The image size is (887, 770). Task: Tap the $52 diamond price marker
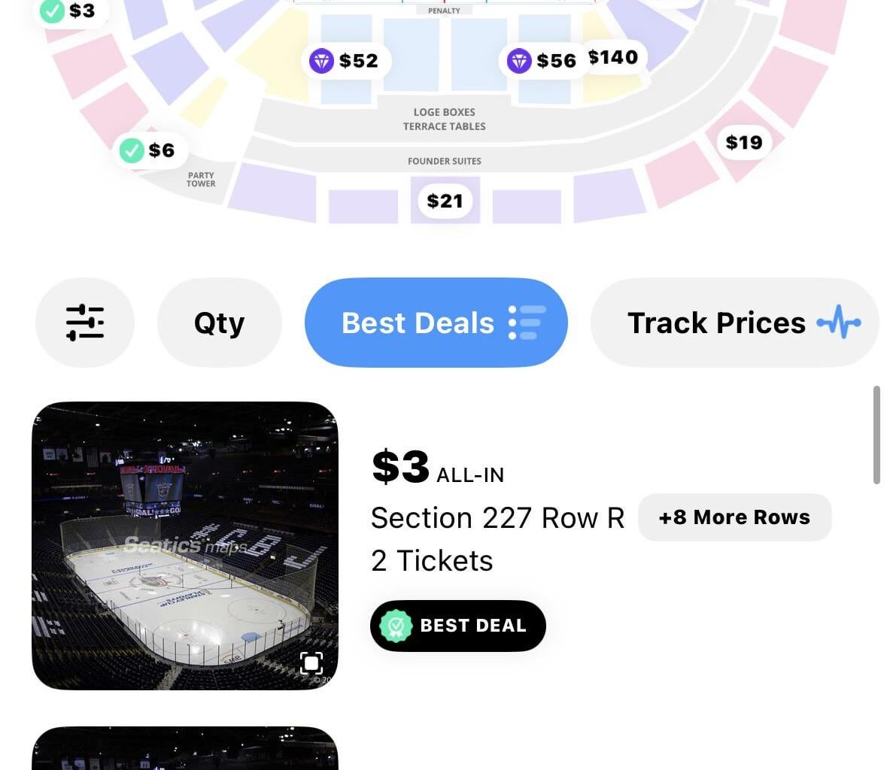[x=345, y=61]
